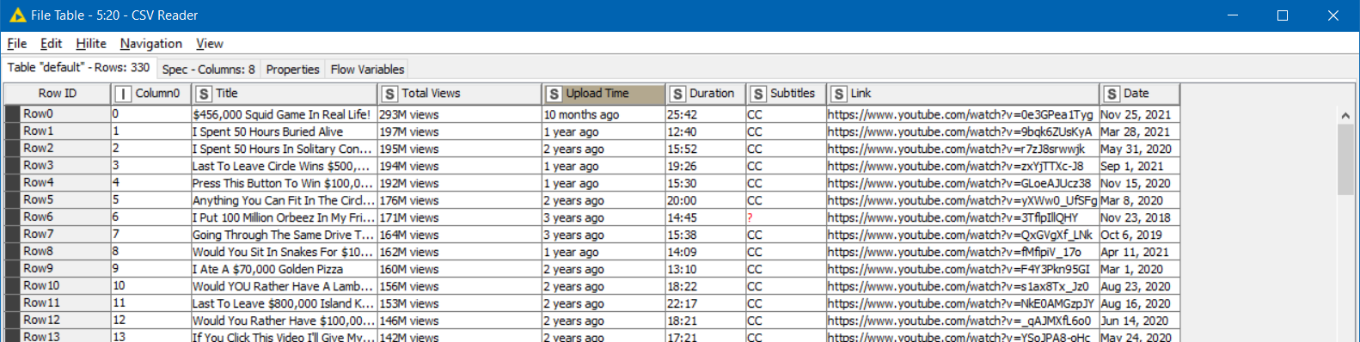This screenshot has width=1360, height=342.
Task: Switch to Properties tab
Action: tap(292, 70)
